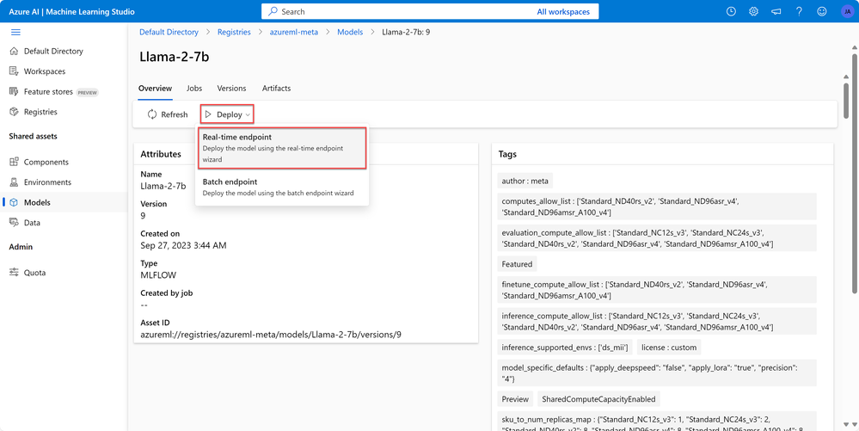Click the Quota sliders icon
This screenshot has width=859, height=431.
pyautogui.click(x=14, y=273)
